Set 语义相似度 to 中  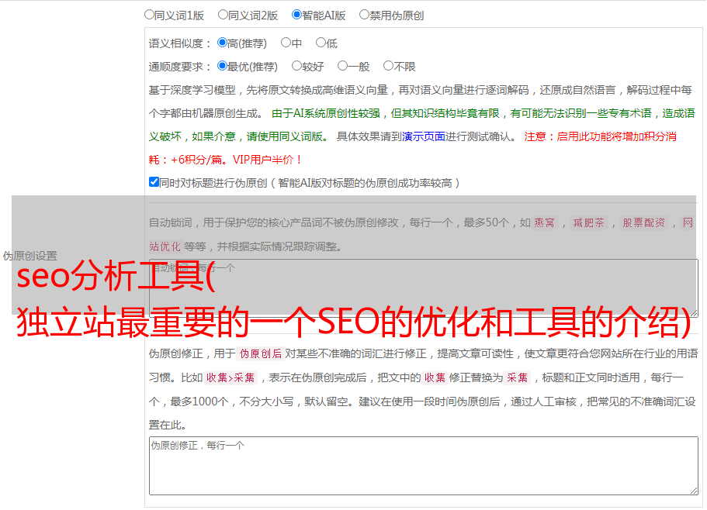286,43
